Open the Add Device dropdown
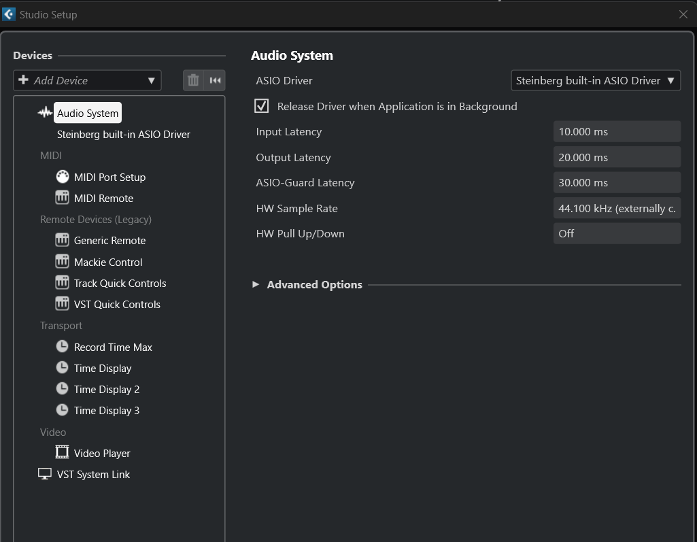Screen dimensions: 697x542 [x=87, y=80]
